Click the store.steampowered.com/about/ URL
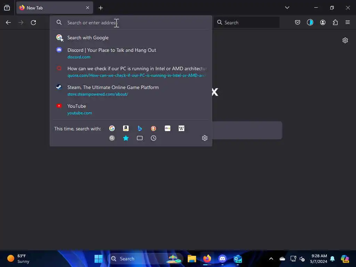Viewport: 356px width, 267px height. pyautogui.click(x=98, y=94)
